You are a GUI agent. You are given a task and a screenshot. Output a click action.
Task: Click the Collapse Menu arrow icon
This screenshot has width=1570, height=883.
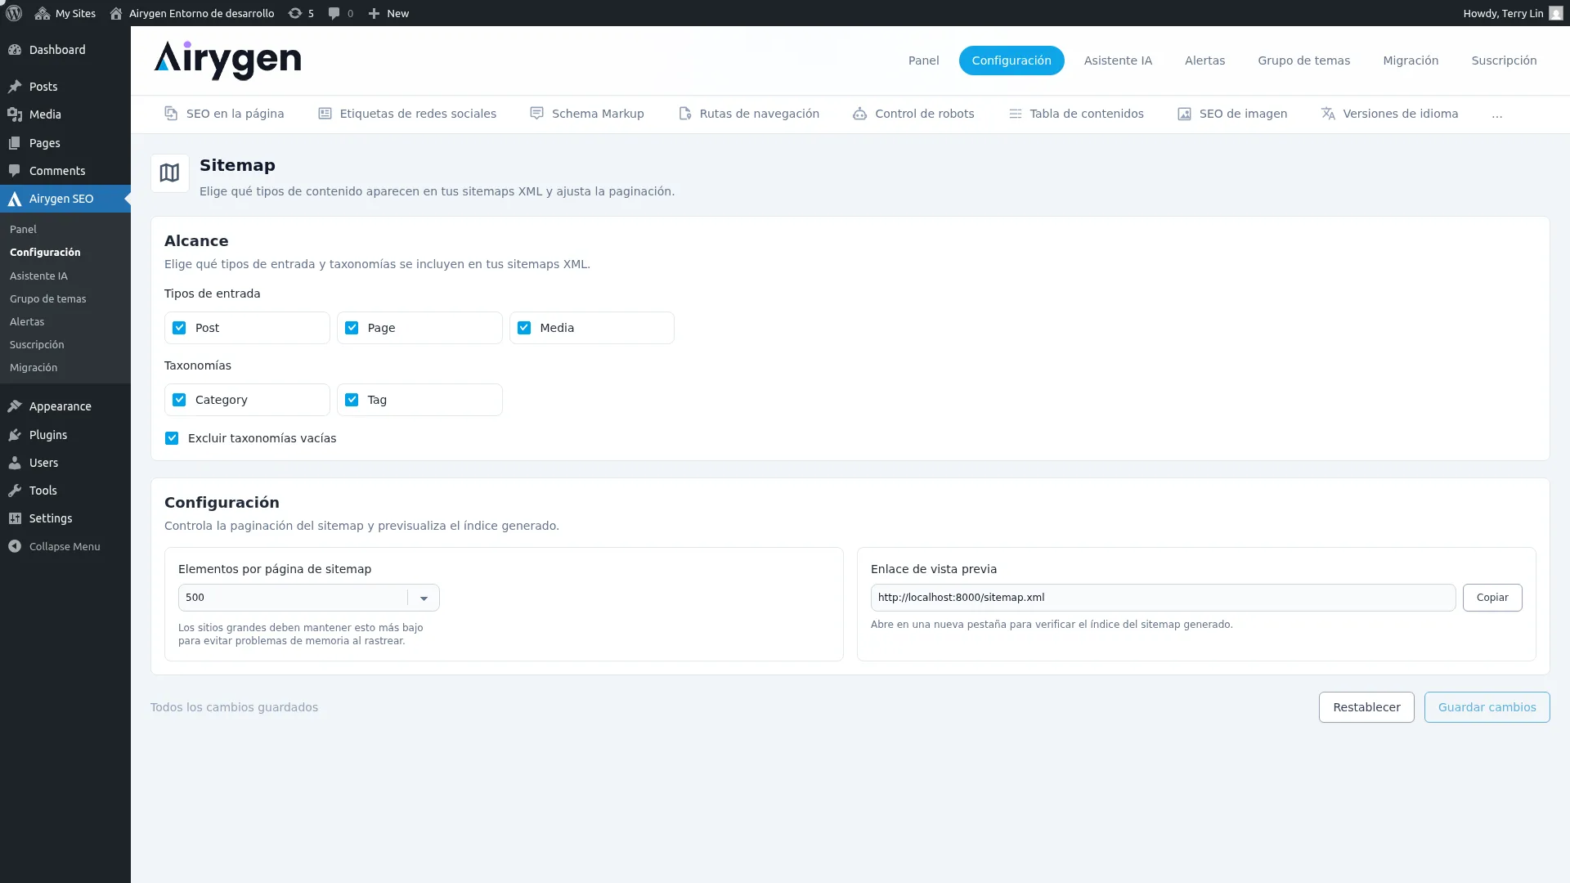15,546
